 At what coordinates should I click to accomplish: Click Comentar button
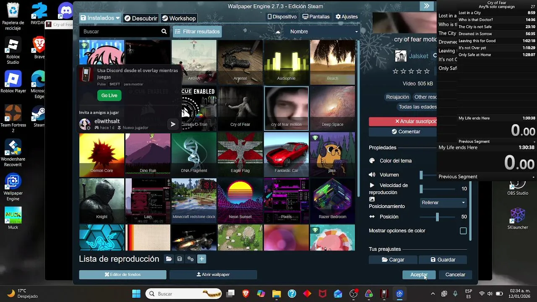pyautogui.click(x=403, y=132)
